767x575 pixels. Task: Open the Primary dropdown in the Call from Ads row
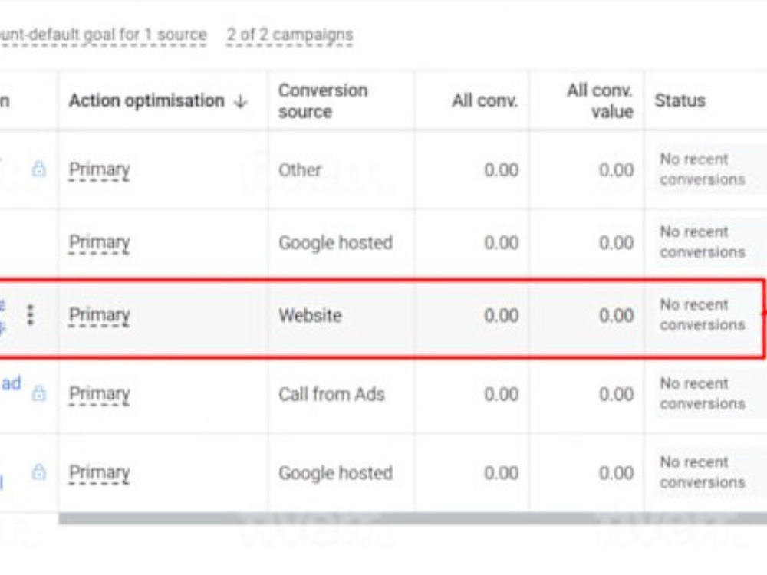click(99, 394)
